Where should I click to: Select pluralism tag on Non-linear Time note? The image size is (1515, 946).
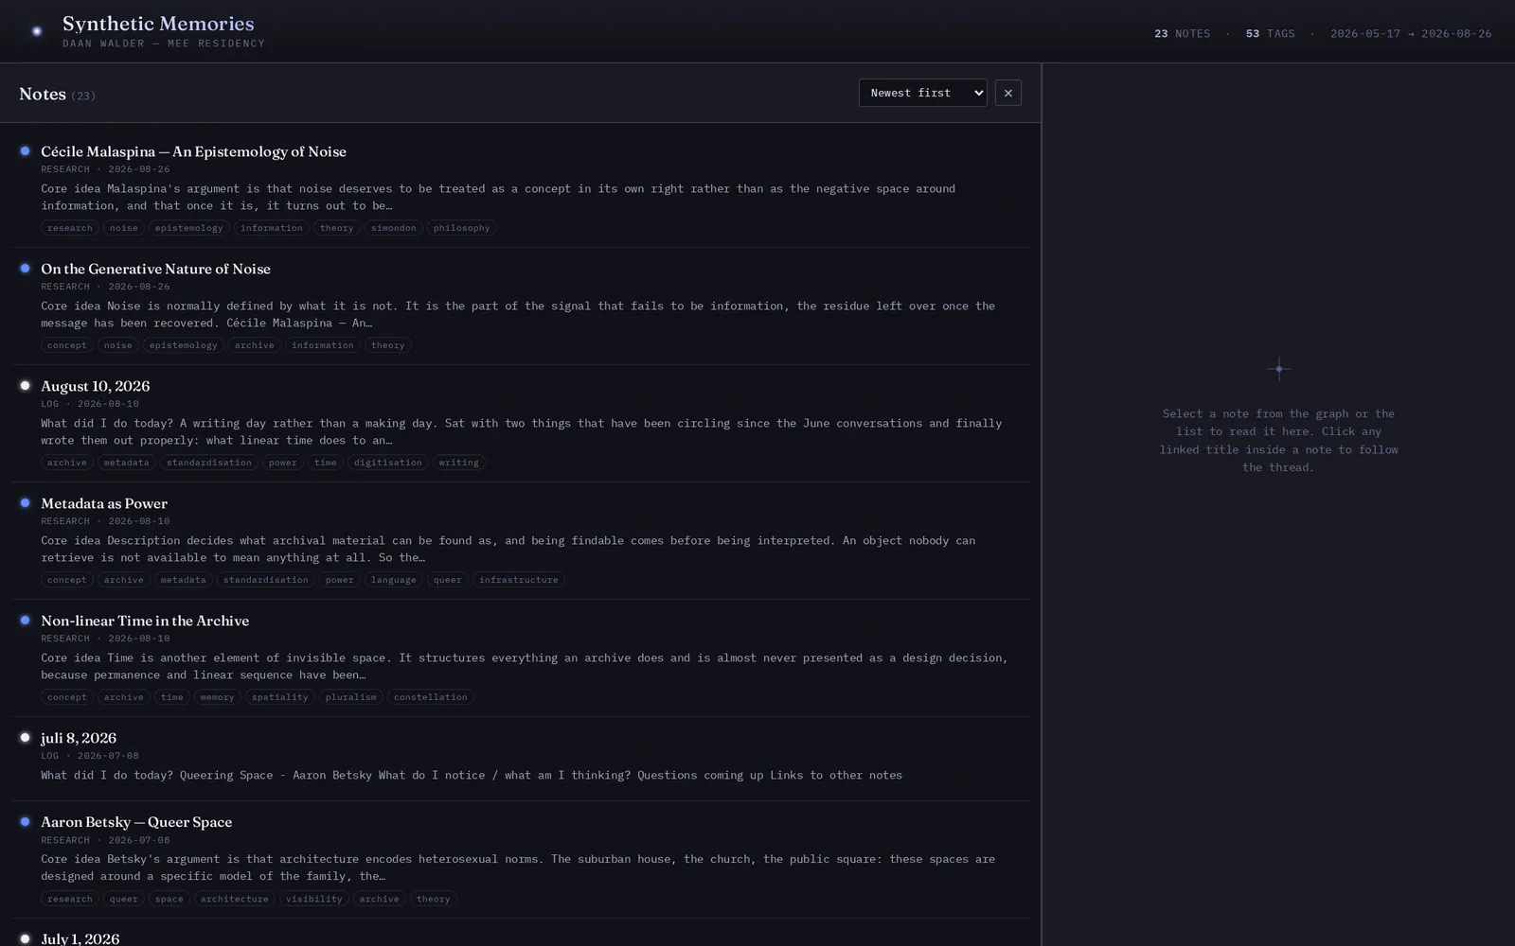pos(350,697)
